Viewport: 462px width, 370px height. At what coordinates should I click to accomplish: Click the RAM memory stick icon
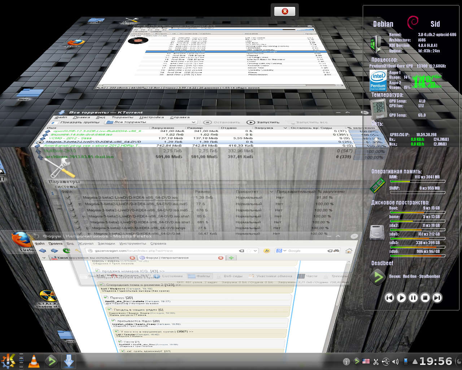(378, 185)
